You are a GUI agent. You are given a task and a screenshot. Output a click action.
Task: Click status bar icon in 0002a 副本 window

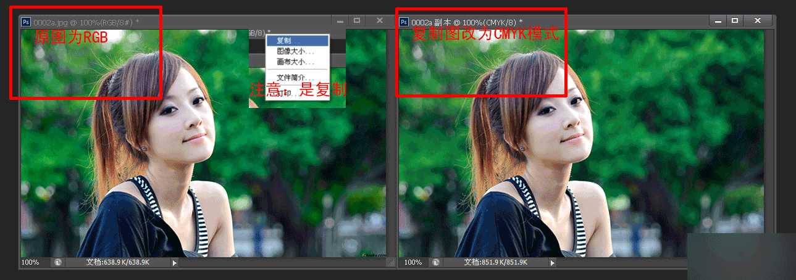(x=436, y=262)
